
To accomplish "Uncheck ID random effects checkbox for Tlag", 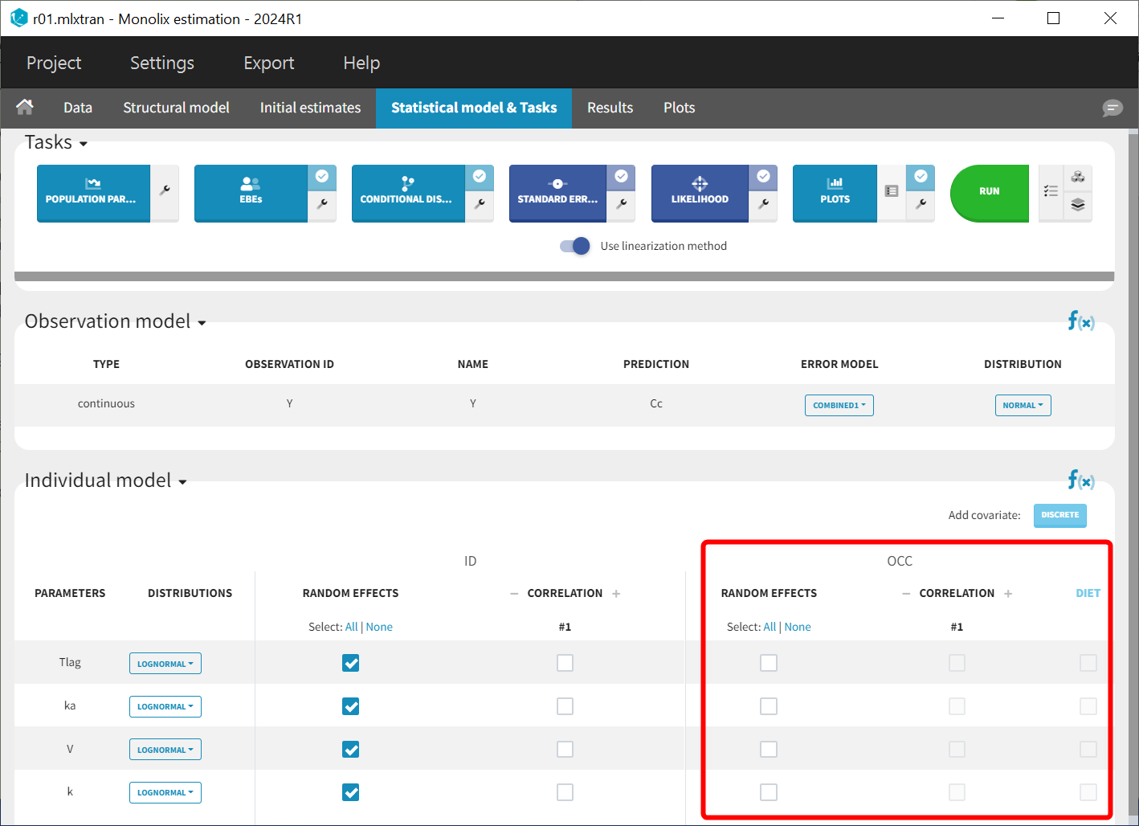I will pos(351,663).
